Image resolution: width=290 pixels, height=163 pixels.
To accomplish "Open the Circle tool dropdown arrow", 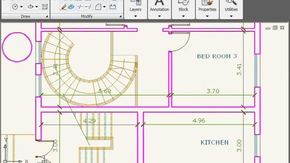I will click(x=21, y=7).
